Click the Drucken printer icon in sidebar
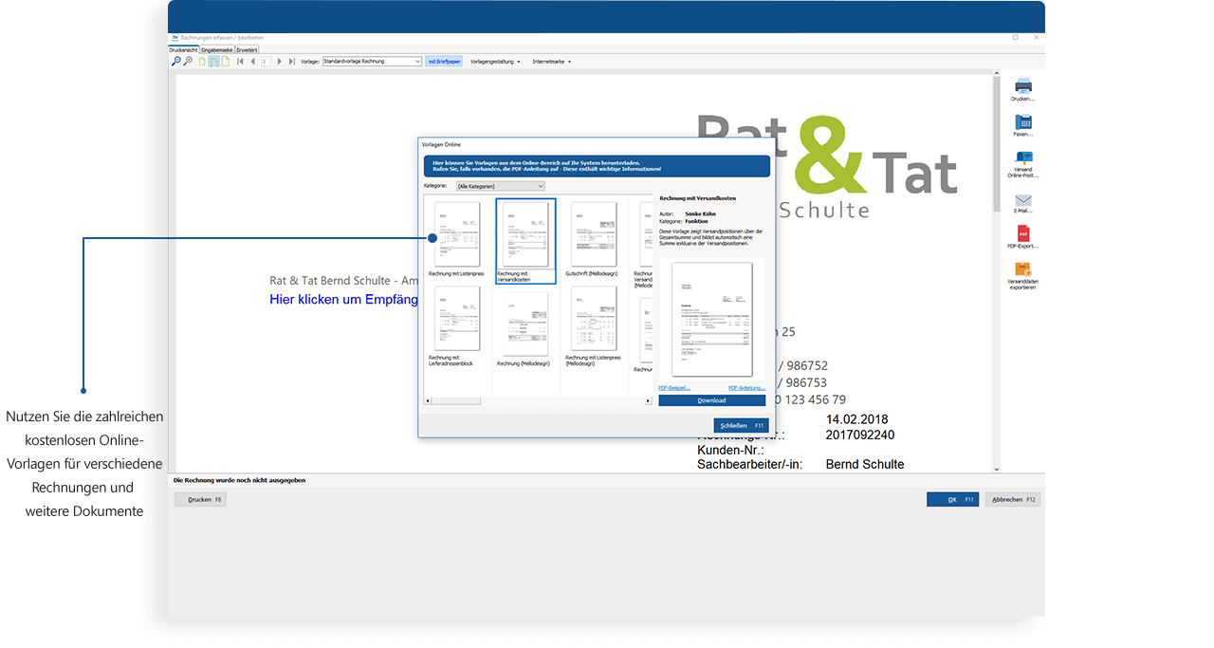This screenshot has height=648, width=1214. click(x=1022, y=85)
